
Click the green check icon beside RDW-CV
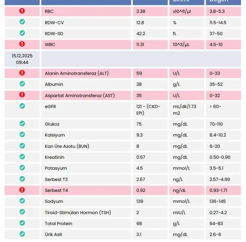click(22, 22)
